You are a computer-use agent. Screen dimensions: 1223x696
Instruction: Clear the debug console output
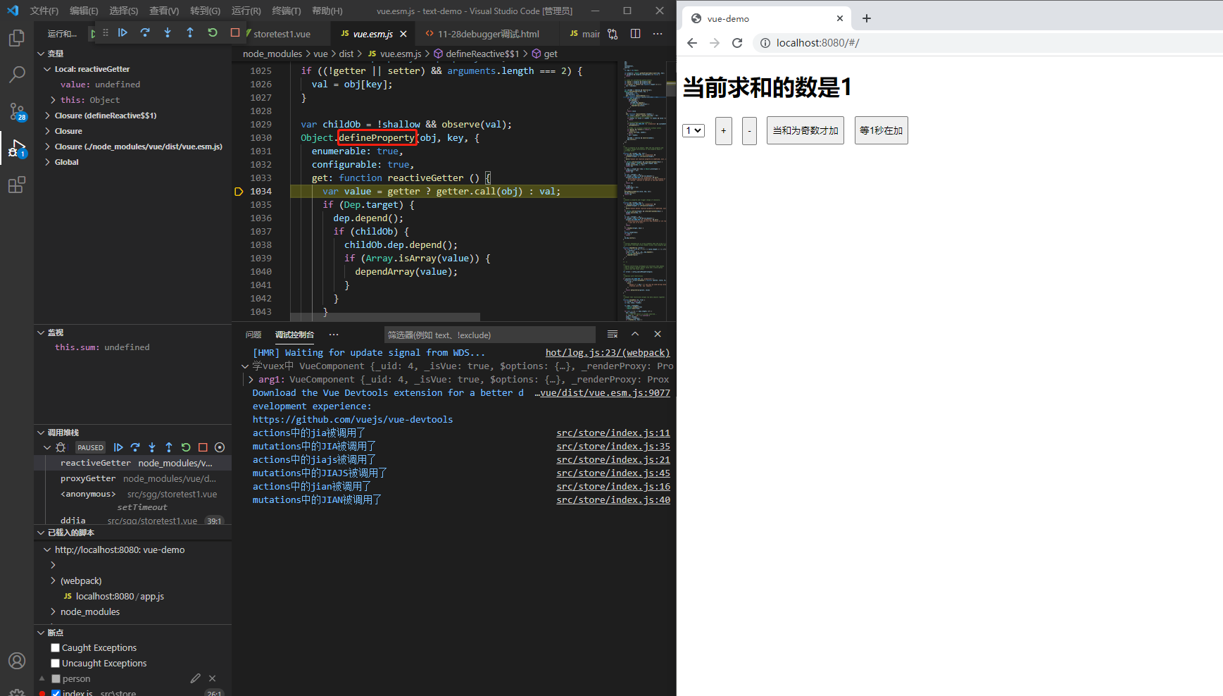click(613, 334)
